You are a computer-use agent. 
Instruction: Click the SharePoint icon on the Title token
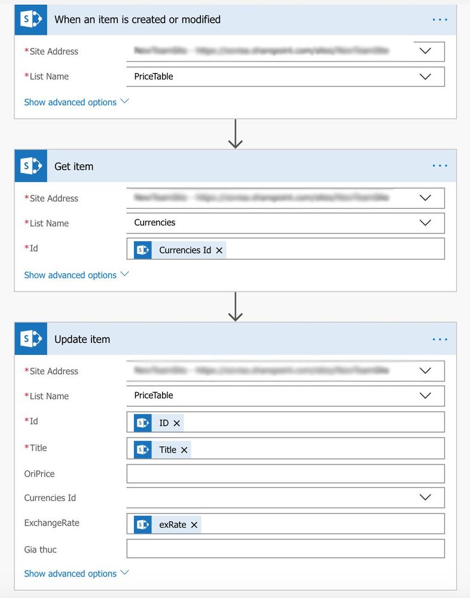coord(142,450)
